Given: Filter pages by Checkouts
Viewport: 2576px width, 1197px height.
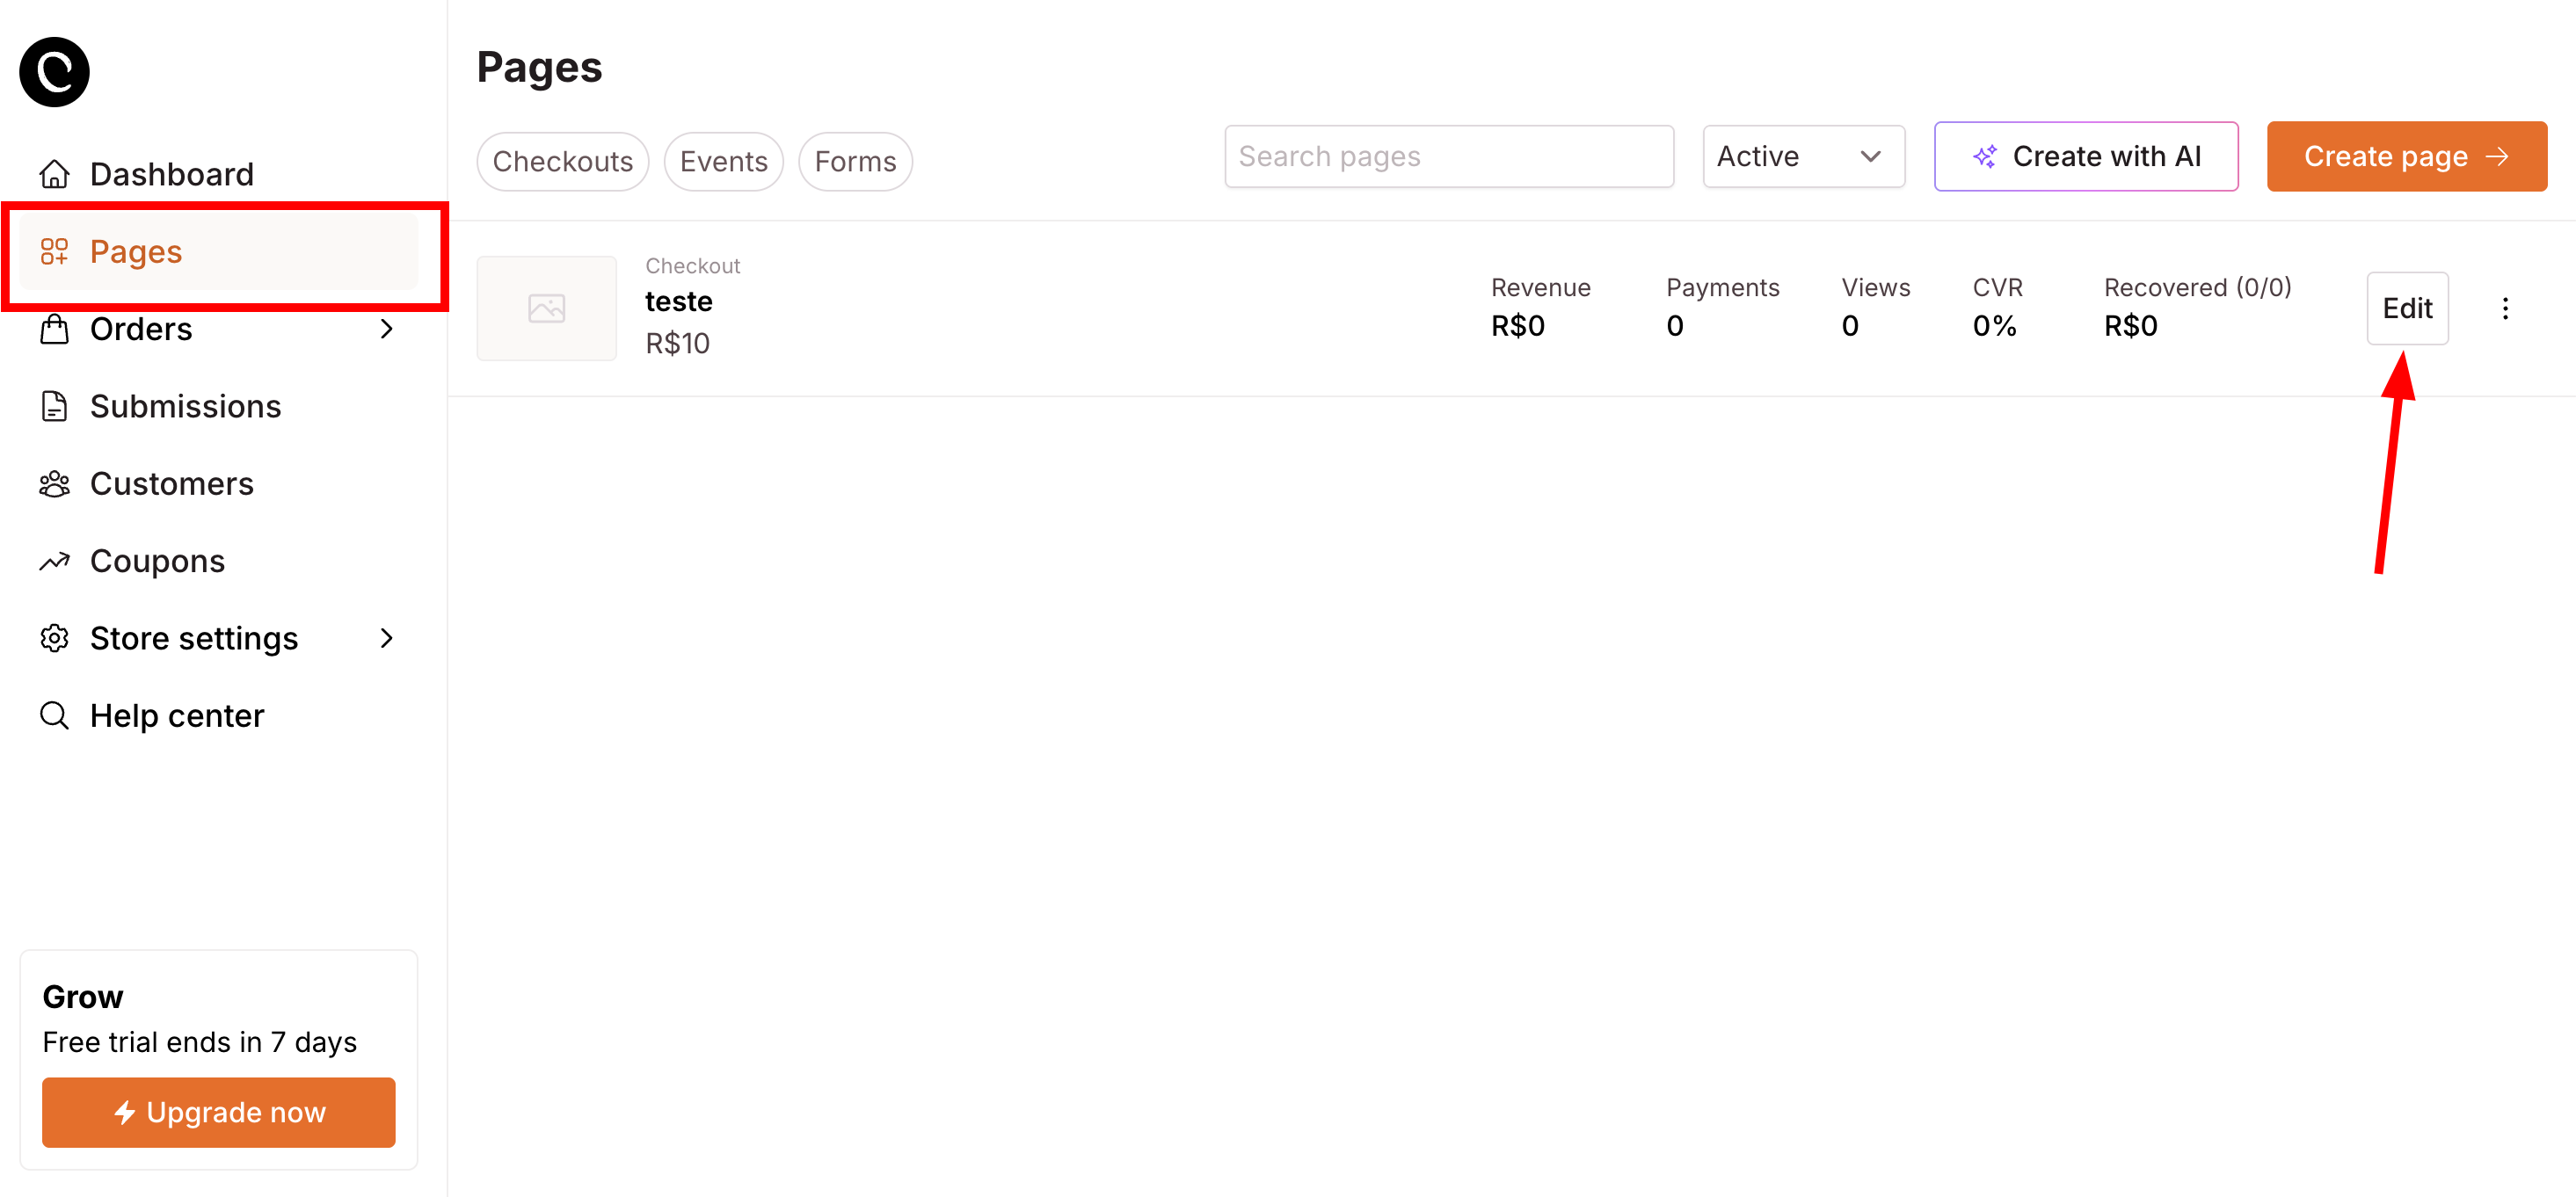Looking at the screenshot, I should (562, 161).
